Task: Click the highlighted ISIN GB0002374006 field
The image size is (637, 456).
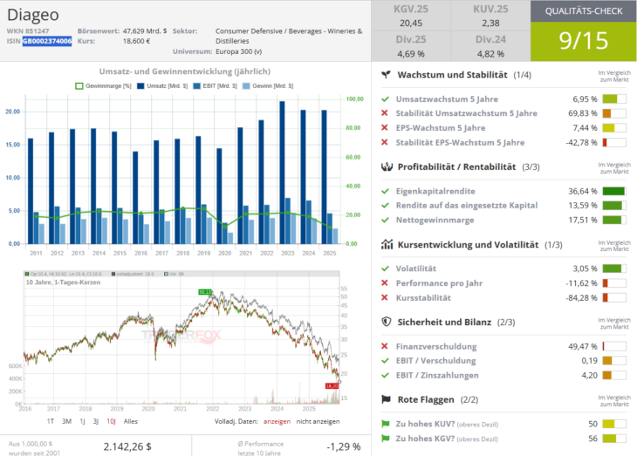Action: tap(46, 41)
